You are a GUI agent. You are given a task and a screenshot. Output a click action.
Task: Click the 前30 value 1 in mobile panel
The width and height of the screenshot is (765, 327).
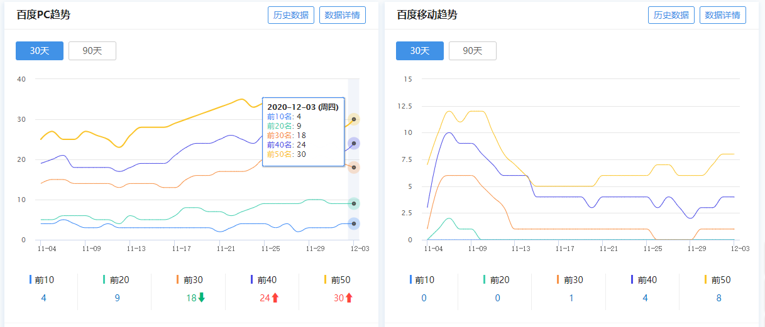click(571, 298)
